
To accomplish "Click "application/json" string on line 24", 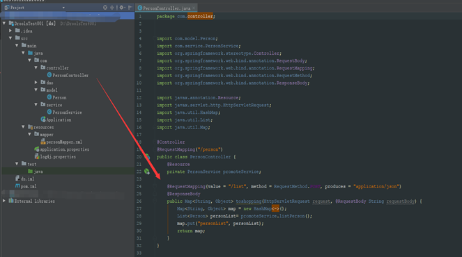I will (x=376, y=187).
